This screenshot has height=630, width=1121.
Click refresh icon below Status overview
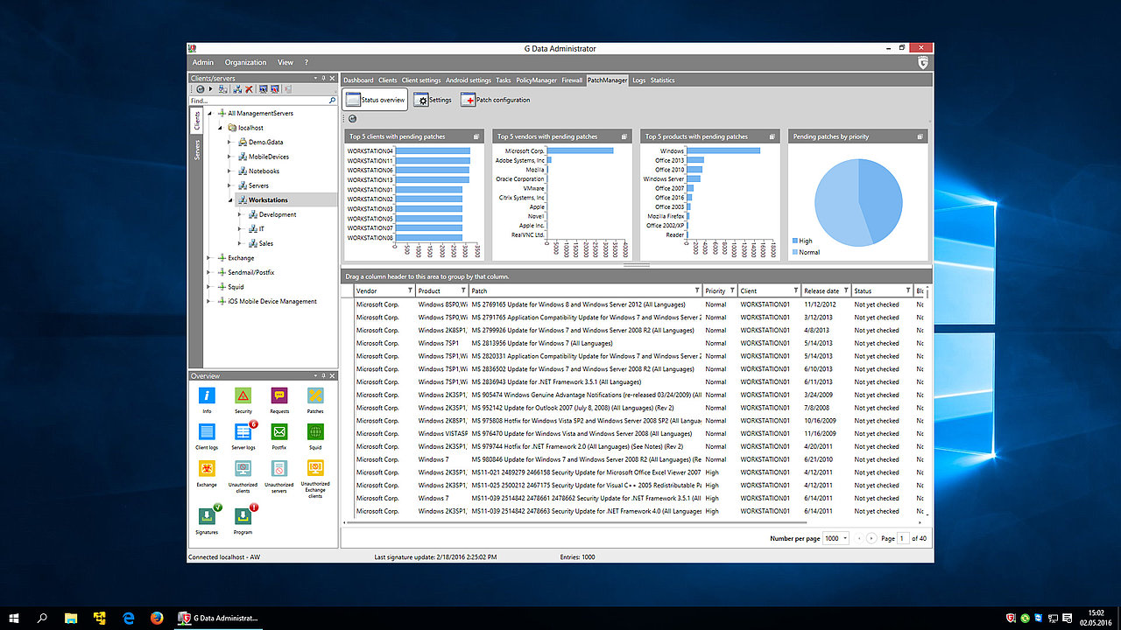point(352,118)
